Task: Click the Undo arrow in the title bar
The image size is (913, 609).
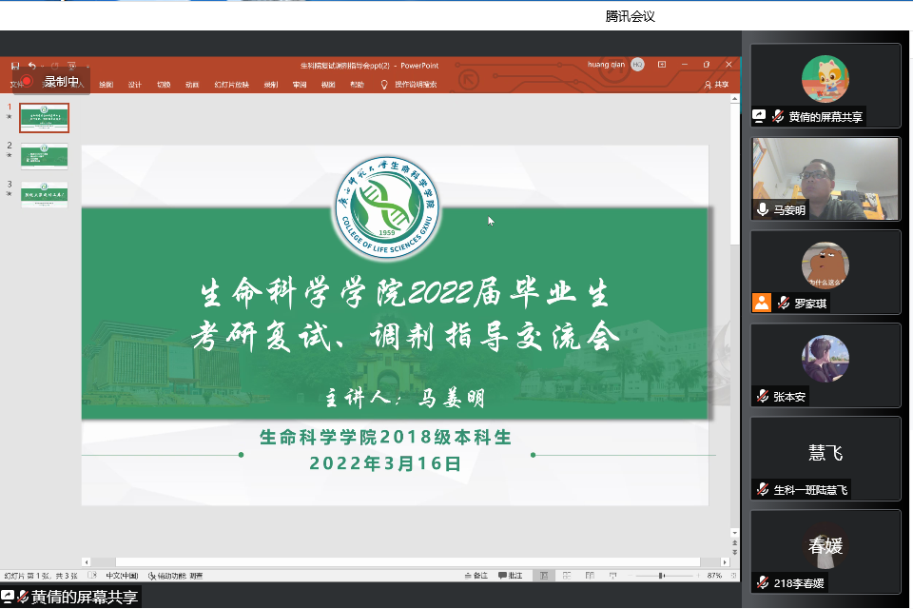Action: point(32,66)
